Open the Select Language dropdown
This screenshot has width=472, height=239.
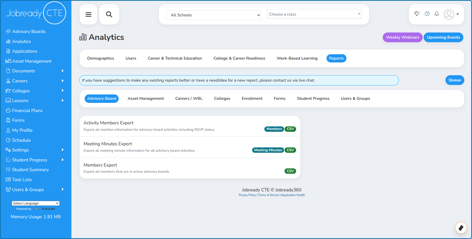[x=36, y=203]
